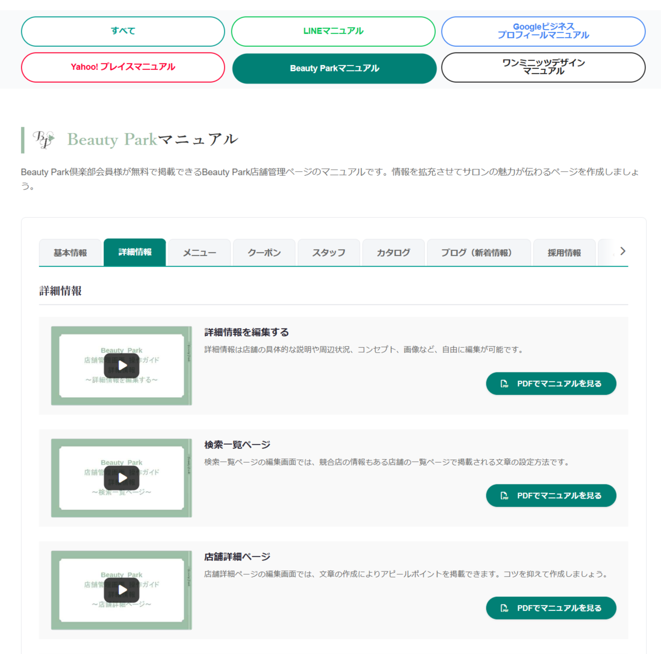Open Googleビジネスプロフィールマニュアル filter
Viewport: 661px width, 654px height.
point(543,31)
